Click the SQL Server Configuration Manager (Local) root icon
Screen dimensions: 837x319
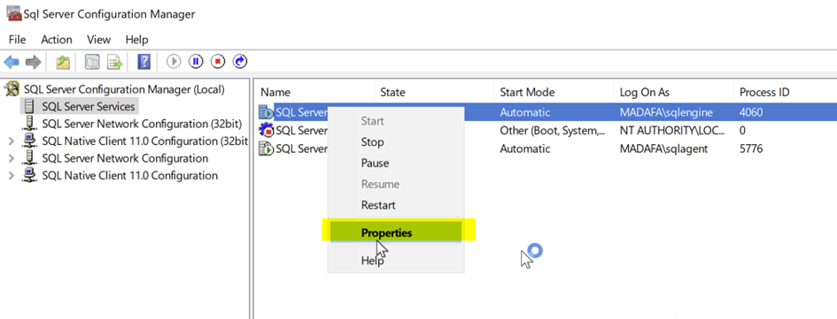(12, 89)
